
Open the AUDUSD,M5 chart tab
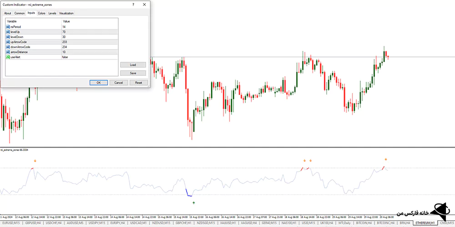point(75,222)
